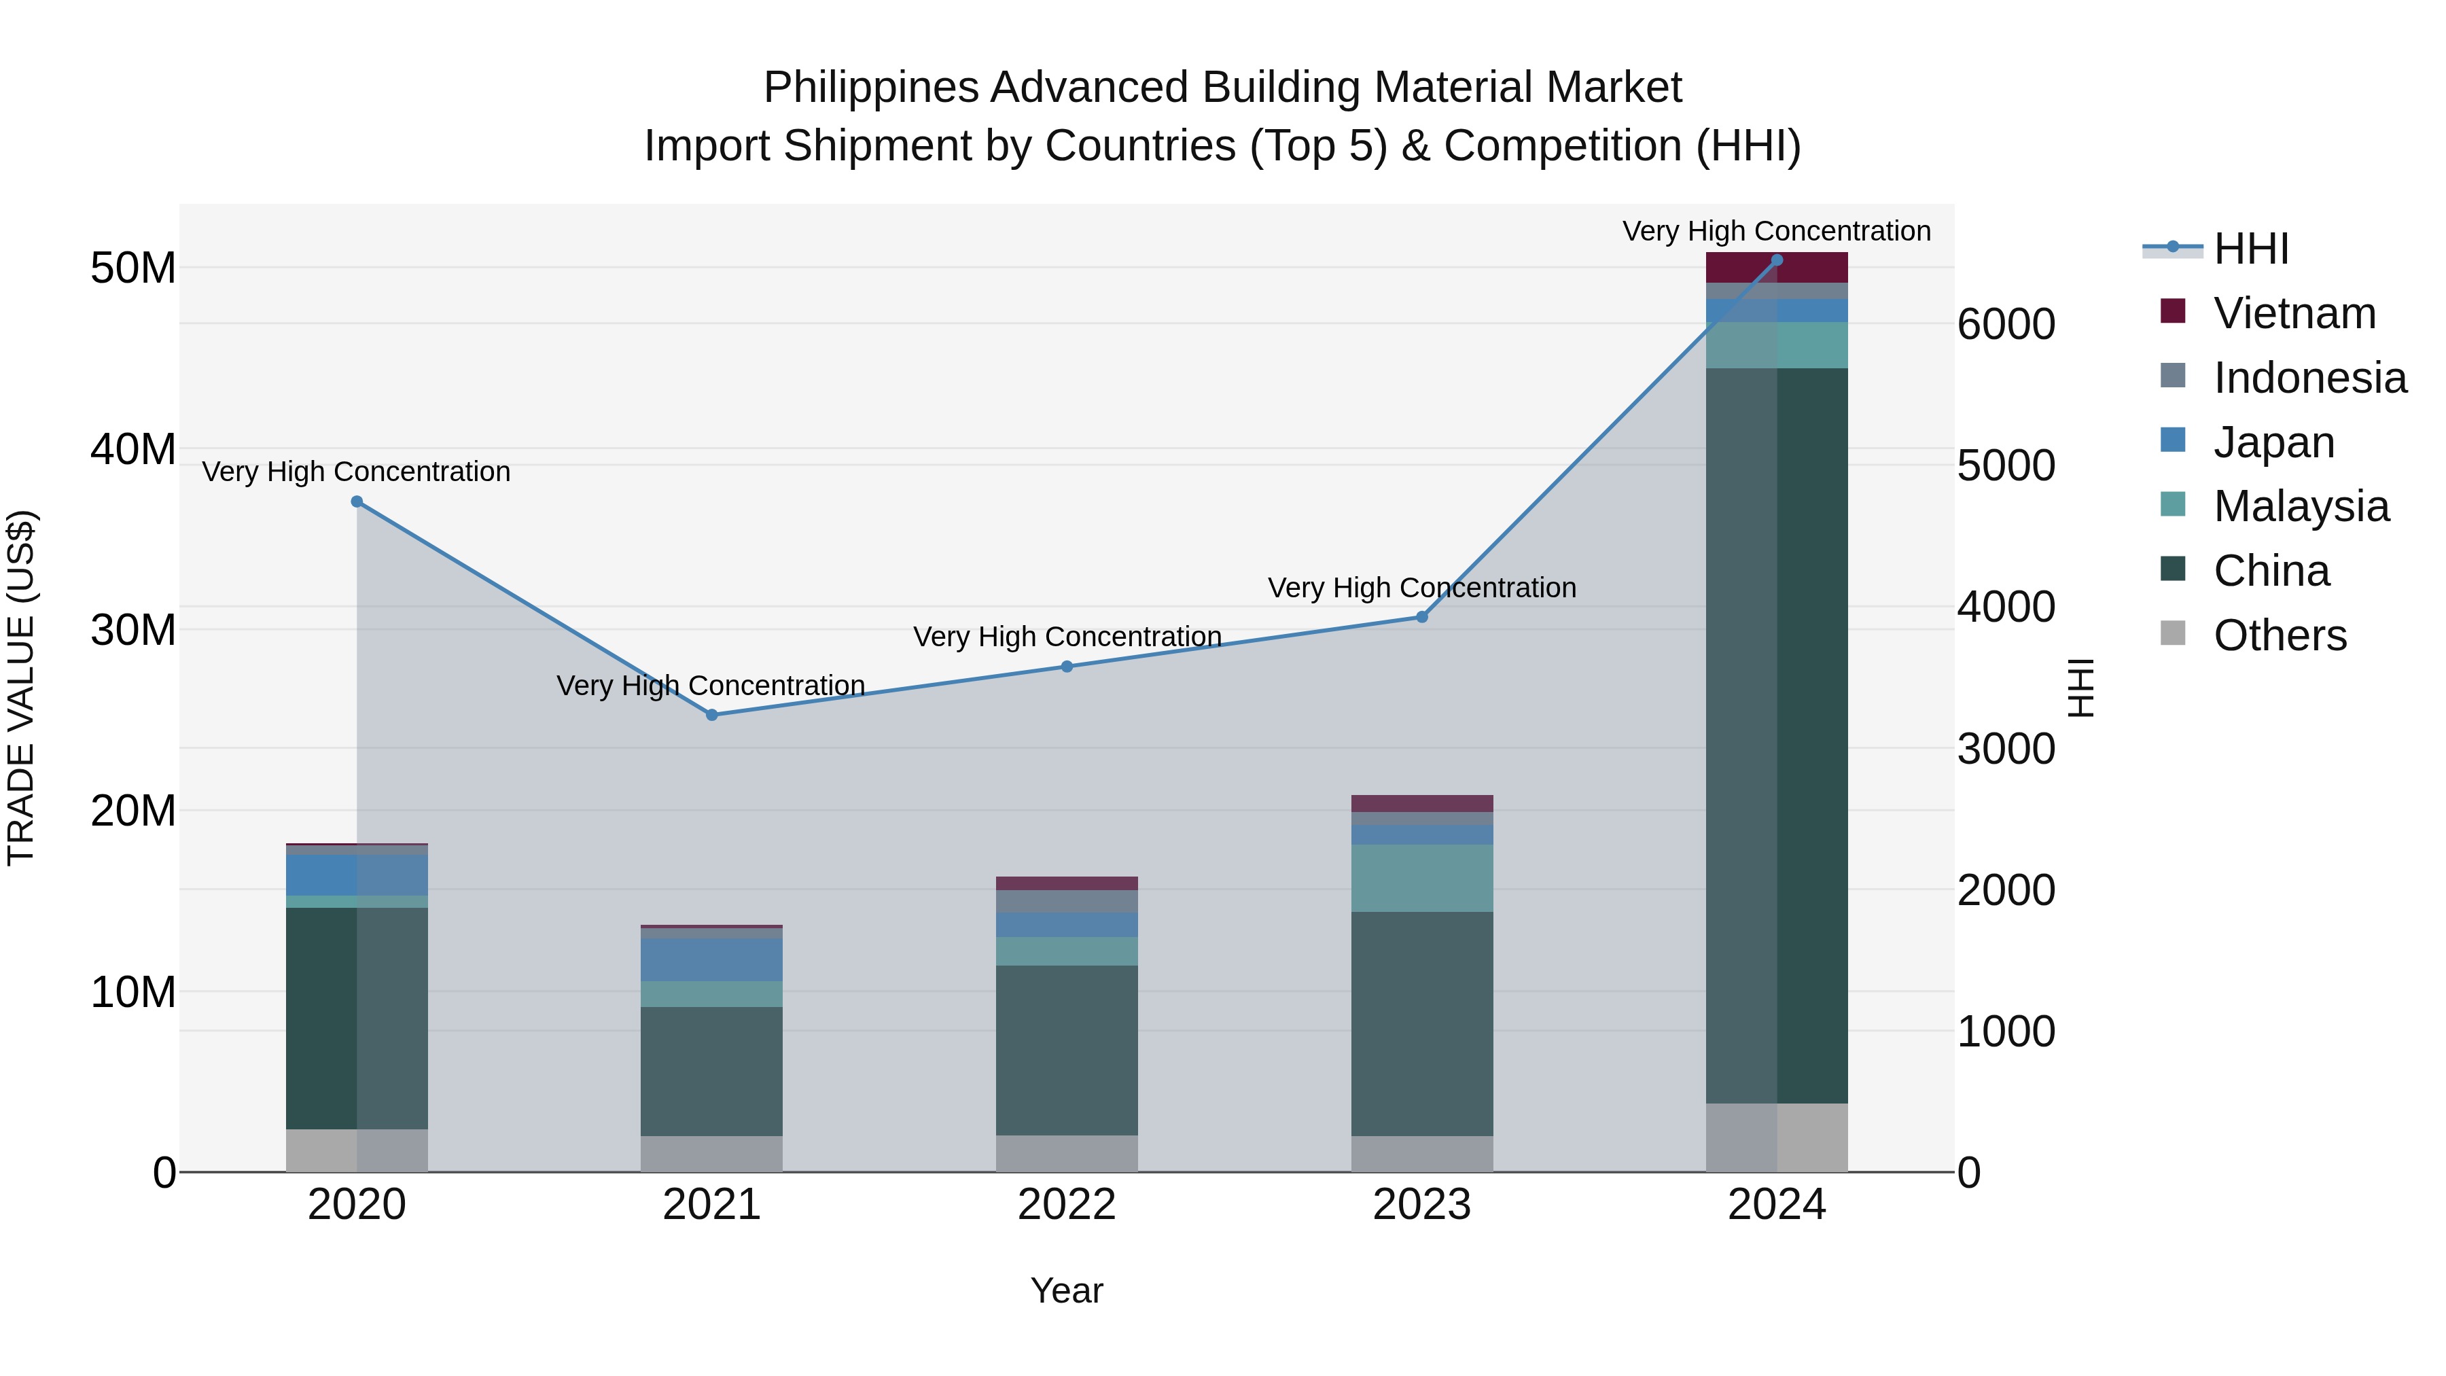This screenshot has width=2446, height=1376.
Task: Click the 5000 HHI axis tick label
Action: click(2006, 465)
